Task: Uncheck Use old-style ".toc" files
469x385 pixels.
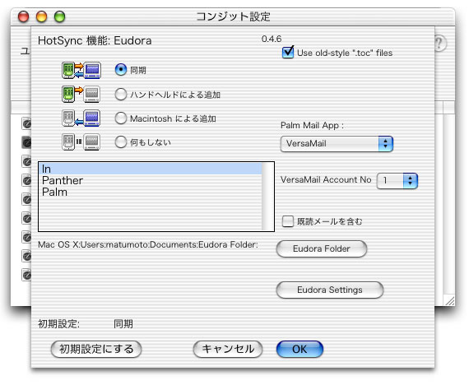Action: coord(288,53)
